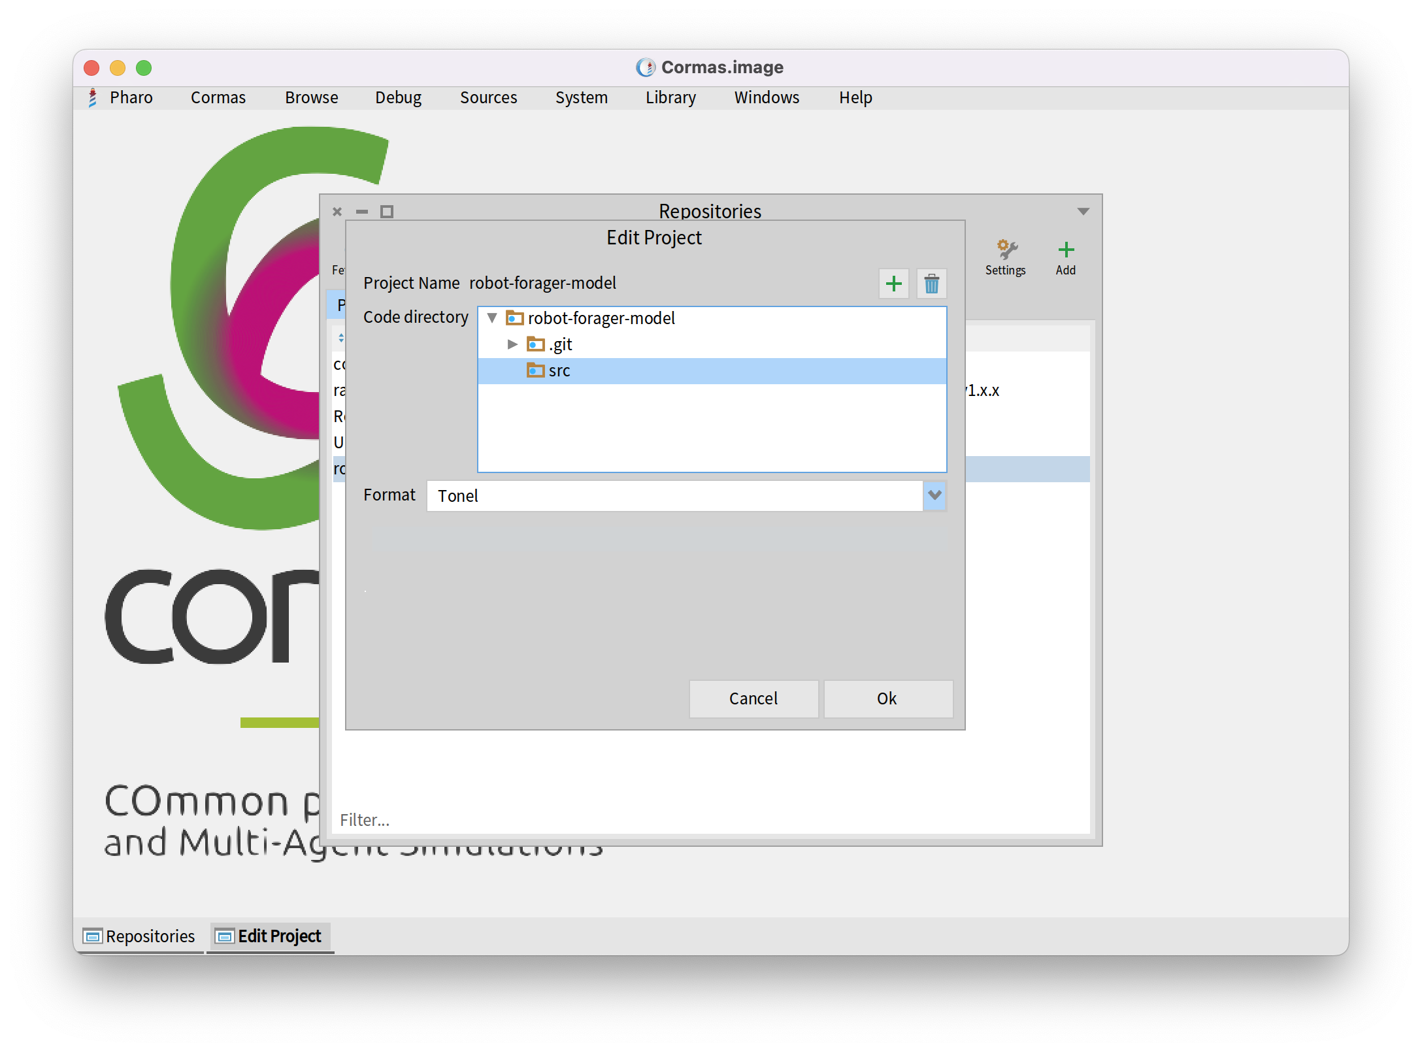Viewport: 1422px width, 1052px height.
Task: Open the Repositories window menu arrow
Action: pyautogui.click(x=1083, y=211)
